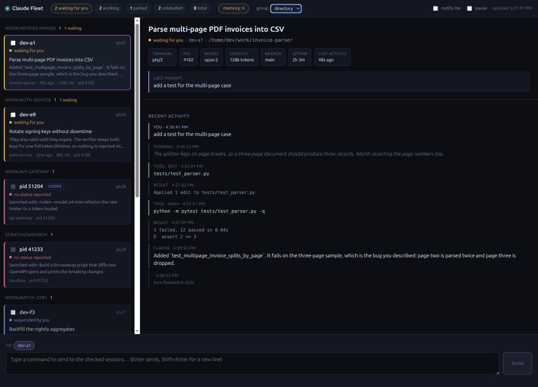Viewport: 538px width, 387px height.
Task: Click the CONTEXT 128k tokens info cell
Action: [x=241, y=57]
